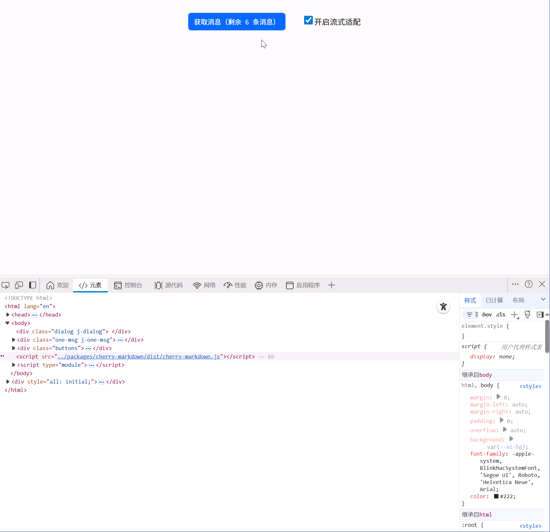The image size is (550, 532).
Task: Click the three-dot actions icon beside script row
Action: coord(2,356)
